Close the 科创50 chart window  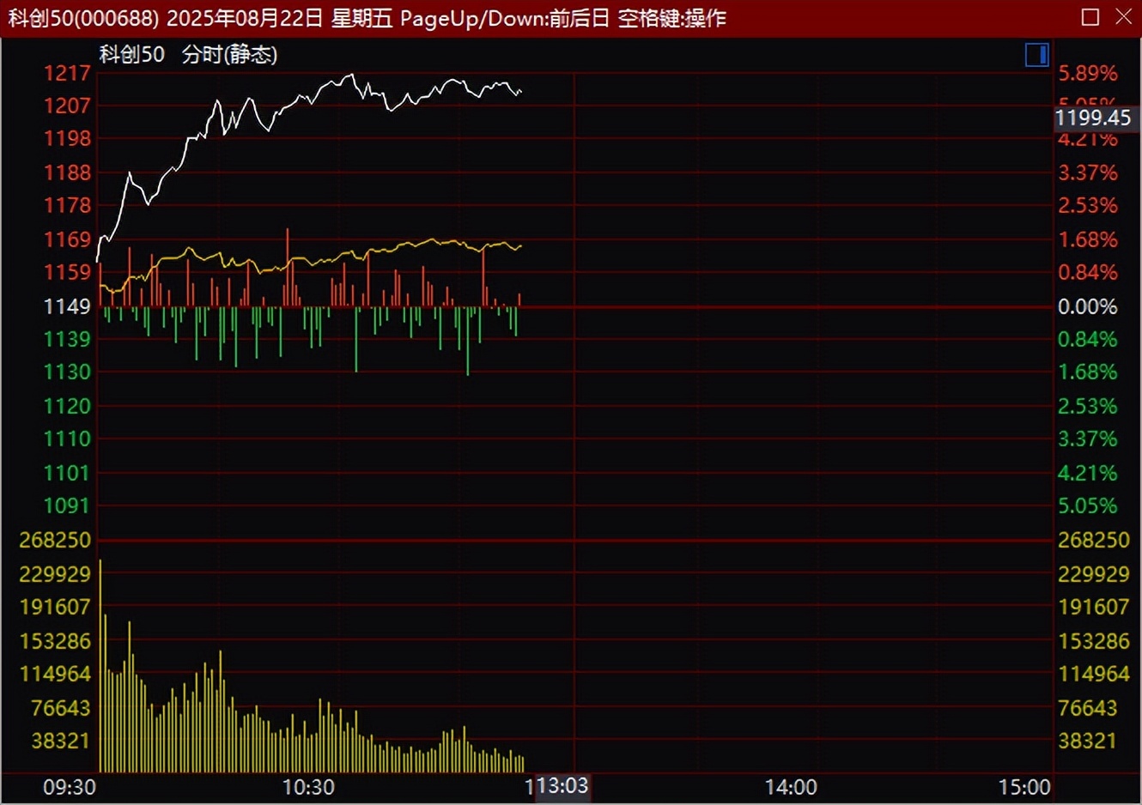pyautogui.click(x=1124, y=17)
